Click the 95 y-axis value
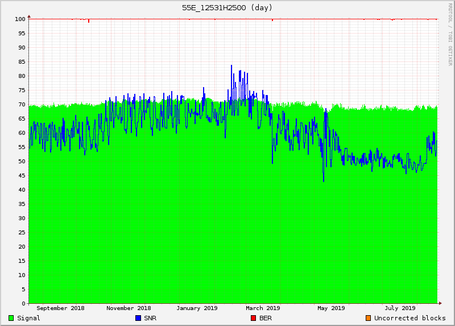The width and height of the screenshot is (455, 326). (22, 34)
